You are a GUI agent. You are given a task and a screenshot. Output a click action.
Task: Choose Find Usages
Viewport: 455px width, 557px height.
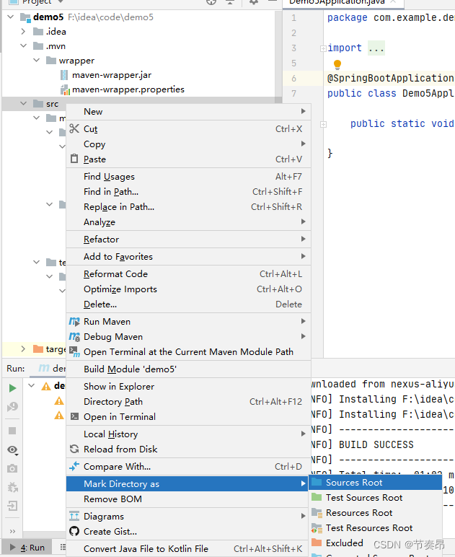point(188,177)
